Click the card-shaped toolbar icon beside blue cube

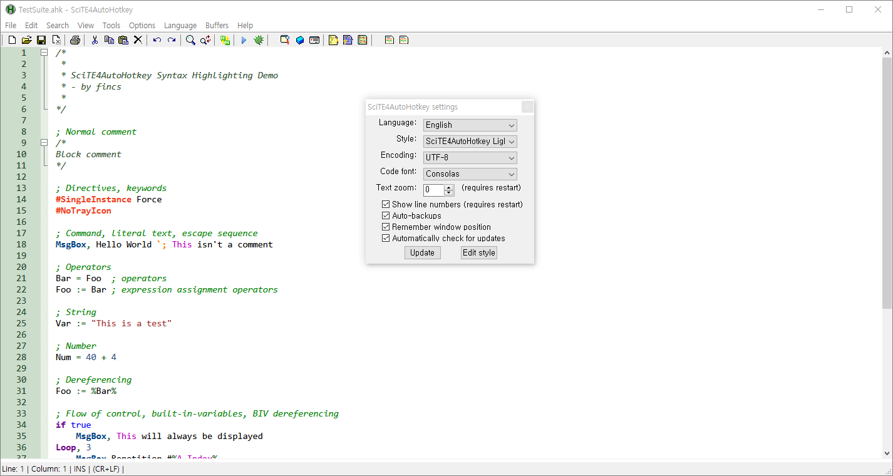pyautogui.click(x=314, y=40)
